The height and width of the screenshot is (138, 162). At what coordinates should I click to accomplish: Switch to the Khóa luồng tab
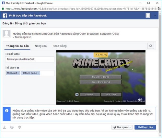click(x=60, y=46)
